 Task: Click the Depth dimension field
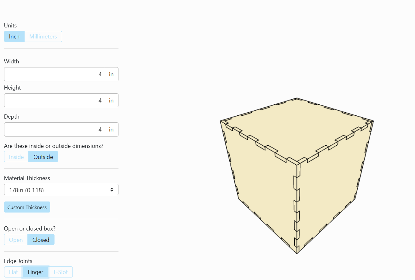click(x=54, y=129)
